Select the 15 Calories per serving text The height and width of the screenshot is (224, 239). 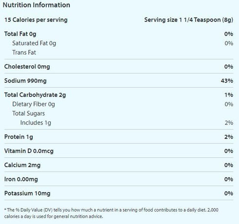[36, 20]
